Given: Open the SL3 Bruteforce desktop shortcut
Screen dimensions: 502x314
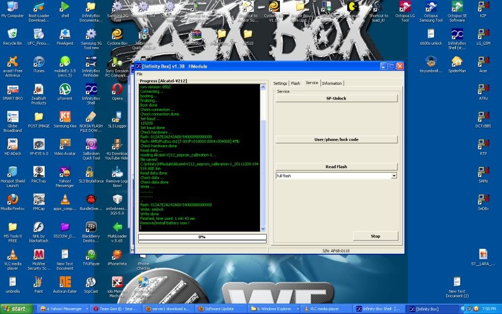Looking at the screenshot, I should (x=91, y=172).
